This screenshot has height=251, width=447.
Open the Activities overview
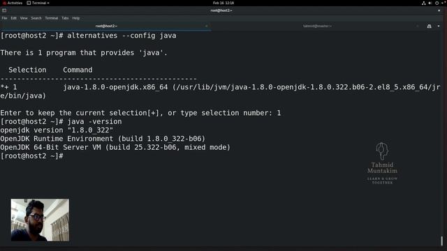(13, 3)
